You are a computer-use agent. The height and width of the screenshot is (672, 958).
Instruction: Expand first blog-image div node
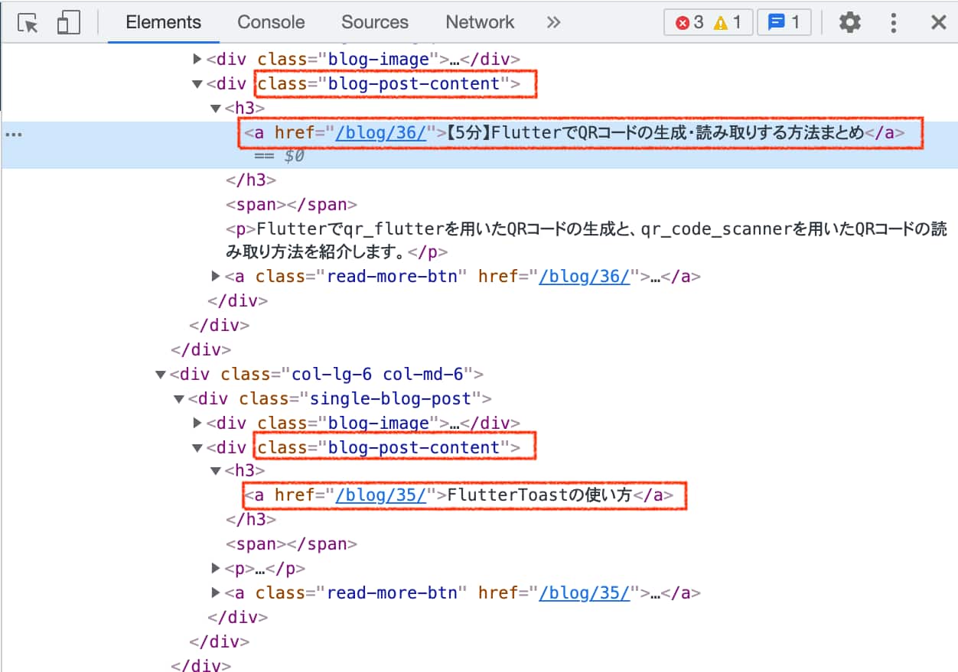point(198,60)
